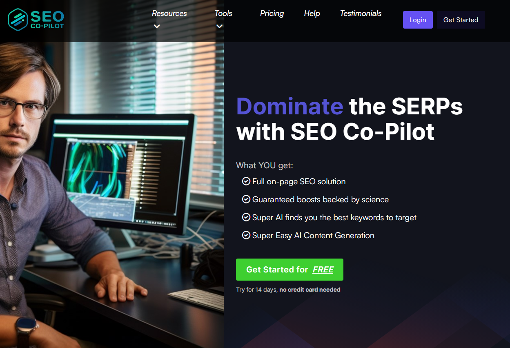Click the green Get Started for FREE button
The height and width of the screenshot is (348, 510).
tap(290, 270)
